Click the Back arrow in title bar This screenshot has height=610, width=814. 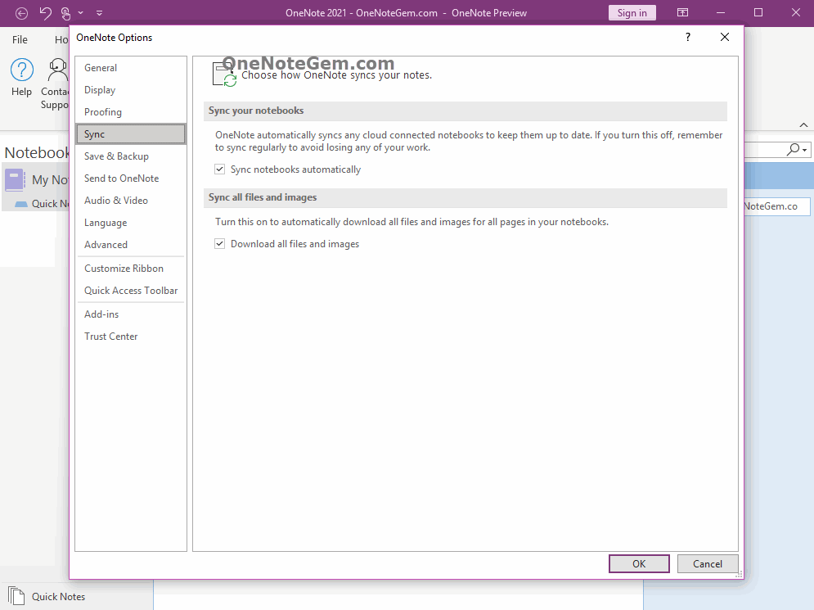[x=21, y=13]
